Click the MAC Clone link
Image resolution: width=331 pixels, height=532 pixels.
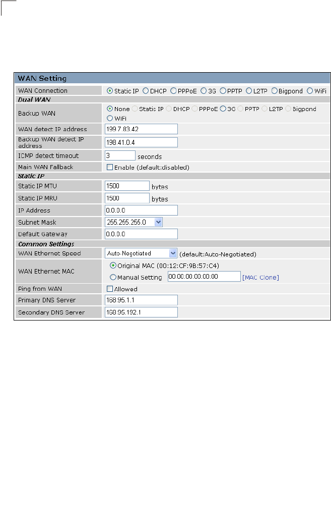click(260, 278)
